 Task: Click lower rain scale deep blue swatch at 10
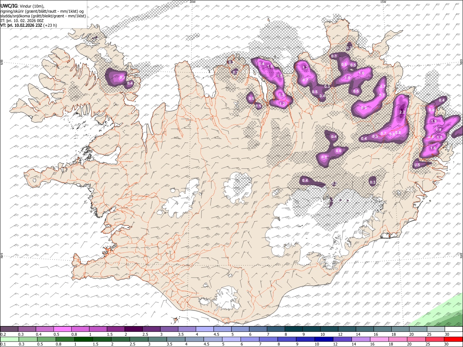click(324, 339)
